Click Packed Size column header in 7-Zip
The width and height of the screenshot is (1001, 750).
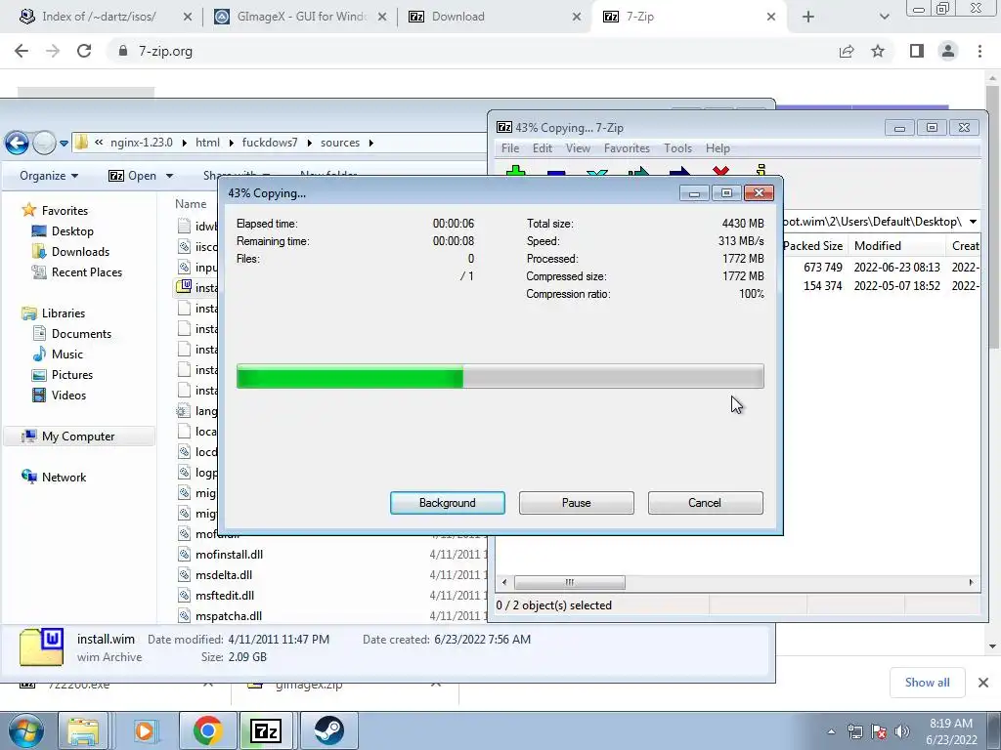coord(812,245)
